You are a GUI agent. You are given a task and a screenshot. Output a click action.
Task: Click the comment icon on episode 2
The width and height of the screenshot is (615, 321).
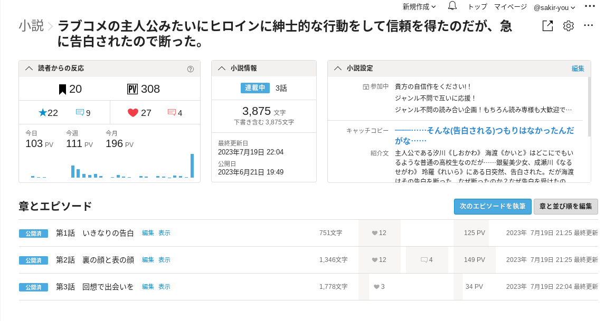pos(424,260)
